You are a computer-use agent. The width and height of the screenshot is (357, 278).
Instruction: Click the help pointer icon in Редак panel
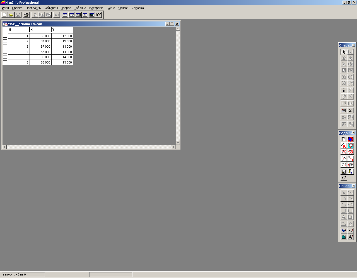click(x=344, y=178)
